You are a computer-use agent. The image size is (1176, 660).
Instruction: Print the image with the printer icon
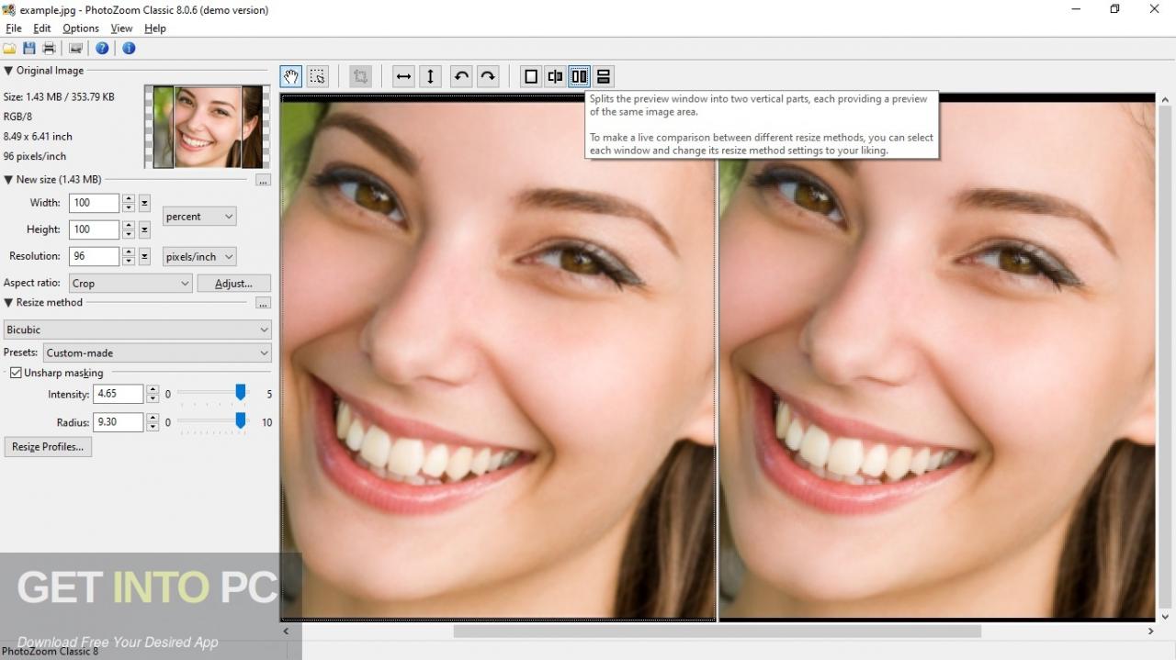50,48
